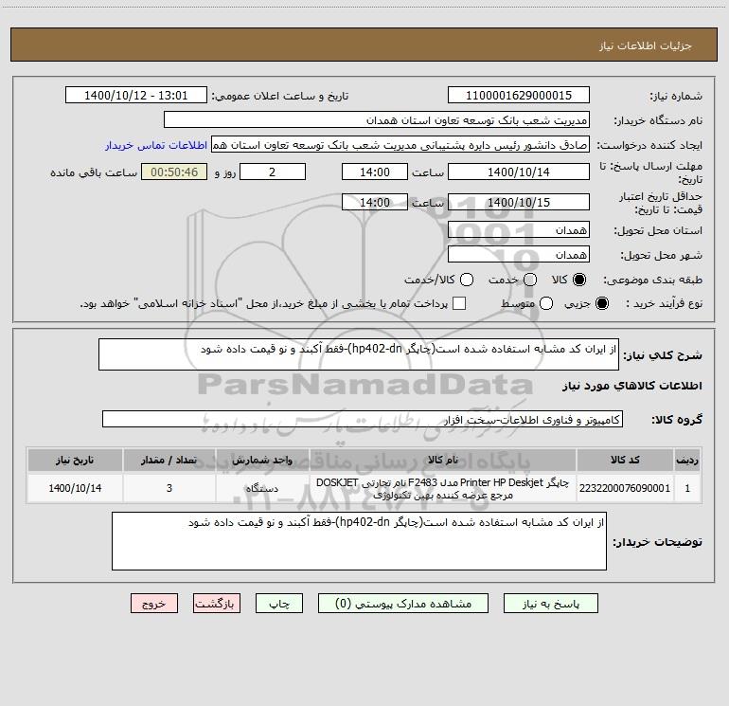This screenshot has height=706, width=729.
Task: Select the کالا/خدمت radio button
Action: pyautogui.click(x=467, y=280)
